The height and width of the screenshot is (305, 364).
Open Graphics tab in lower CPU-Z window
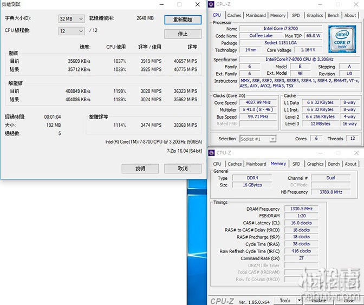tap(315, 164)
